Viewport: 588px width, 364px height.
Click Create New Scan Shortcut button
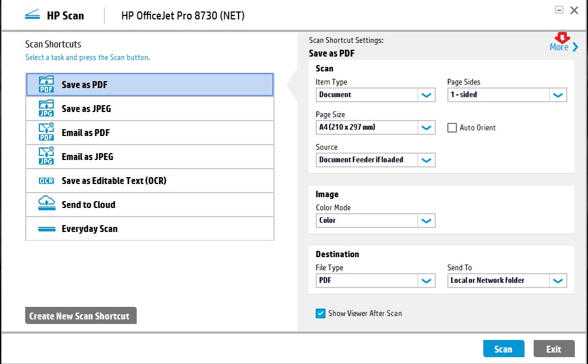pyautogui.click(x=81, y=316)
